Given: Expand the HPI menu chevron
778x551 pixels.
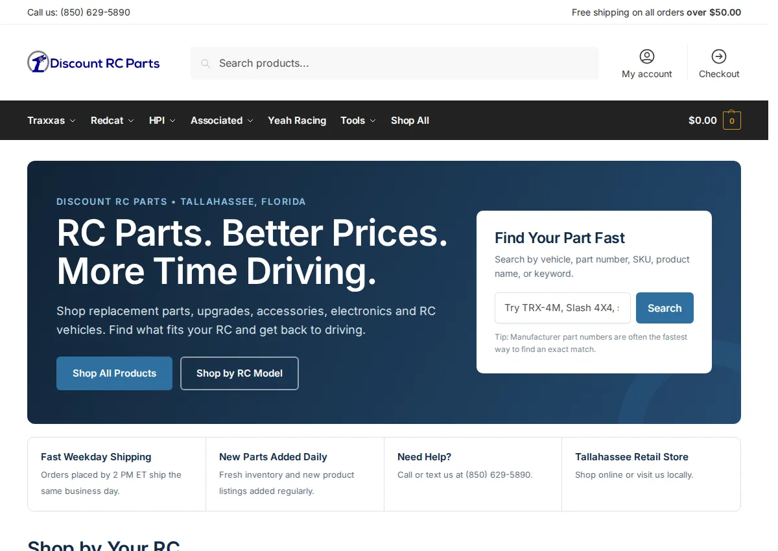Looking at the screenshot, I should click(x=172, y=121).
